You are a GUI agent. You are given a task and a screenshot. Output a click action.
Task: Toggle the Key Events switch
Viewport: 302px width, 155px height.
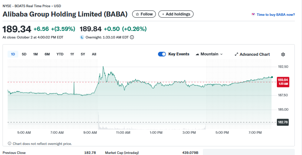(162, 54)
